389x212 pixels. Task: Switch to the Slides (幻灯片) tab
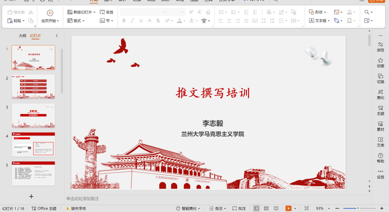(35, 36)
